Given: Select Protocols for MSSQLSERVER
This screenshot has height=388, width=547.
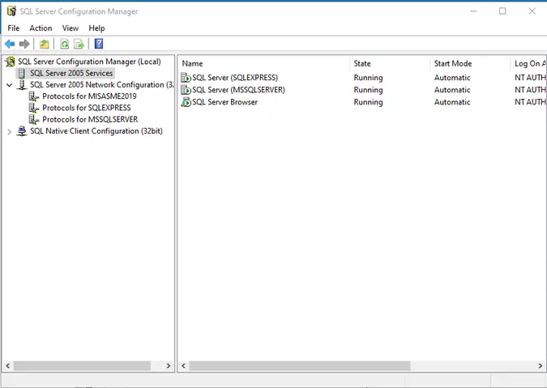Looking at the screenshot, I should (x=90, y=119).
